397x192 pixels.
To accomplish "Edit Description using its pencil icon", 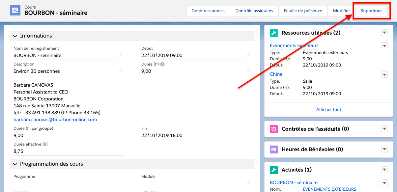I will tap(120, 71).
